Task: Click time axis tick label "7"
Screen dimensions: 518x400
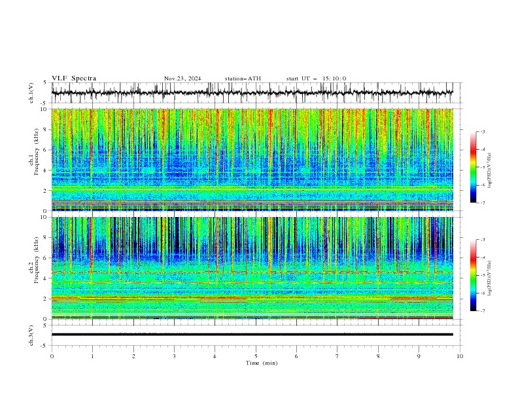Action: (337, 356)
